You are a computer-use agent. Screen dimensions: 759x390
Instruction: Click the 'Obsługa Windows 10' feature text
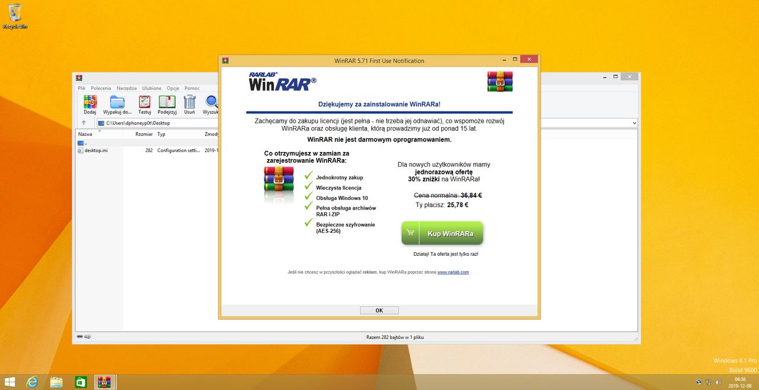[x=342, y=198]
